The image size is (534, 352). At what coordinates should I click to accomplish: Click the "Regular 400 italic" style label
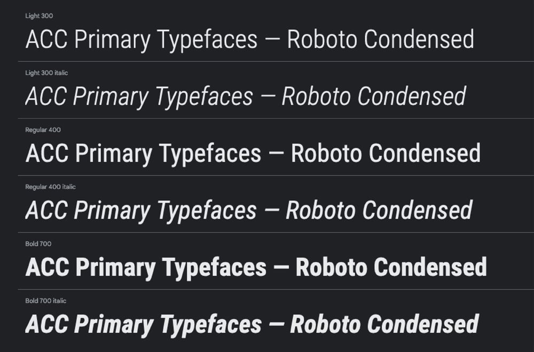tap(51, 187)
